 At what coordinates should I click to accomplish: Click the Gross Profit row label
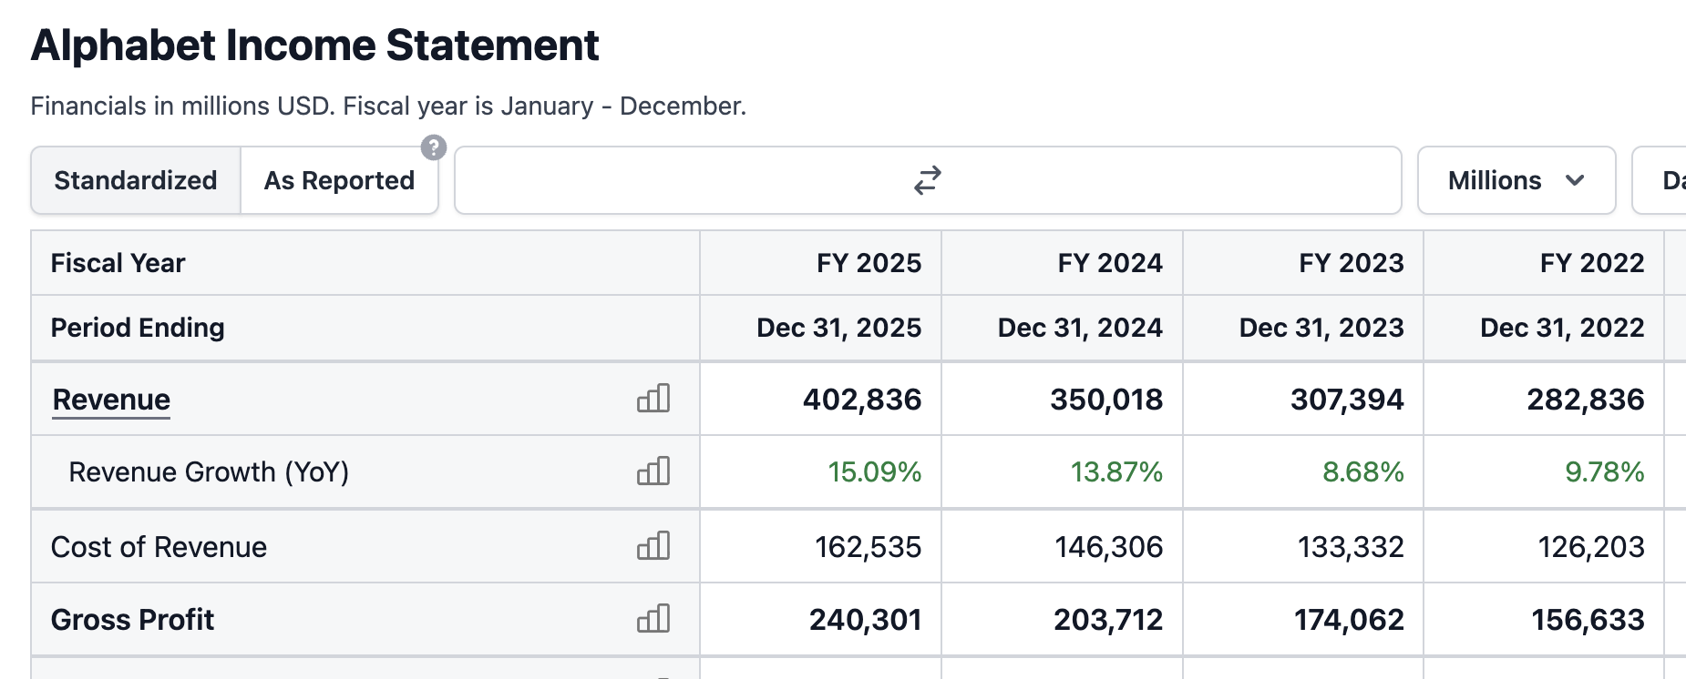pos(132,620)
